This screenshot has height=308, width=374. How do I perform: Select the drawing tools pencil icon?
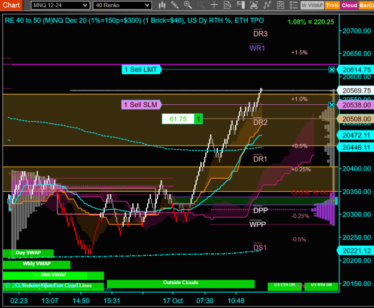[175, 5]
